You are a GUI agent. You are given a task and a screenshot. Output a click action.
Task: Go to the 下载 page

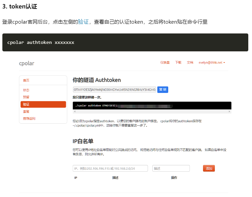click(178, 63)
